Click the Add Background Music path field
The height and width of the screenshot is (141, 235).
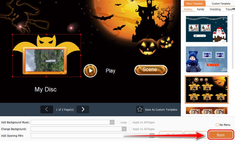click(70, 122)
